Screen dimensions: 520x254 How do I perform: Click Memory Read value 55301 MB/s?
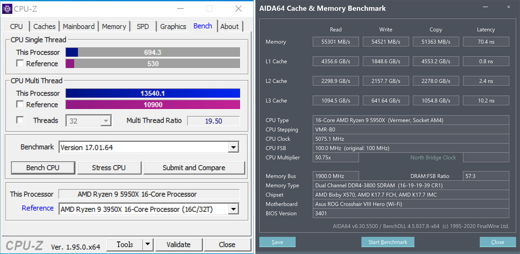tap(336, 42)
